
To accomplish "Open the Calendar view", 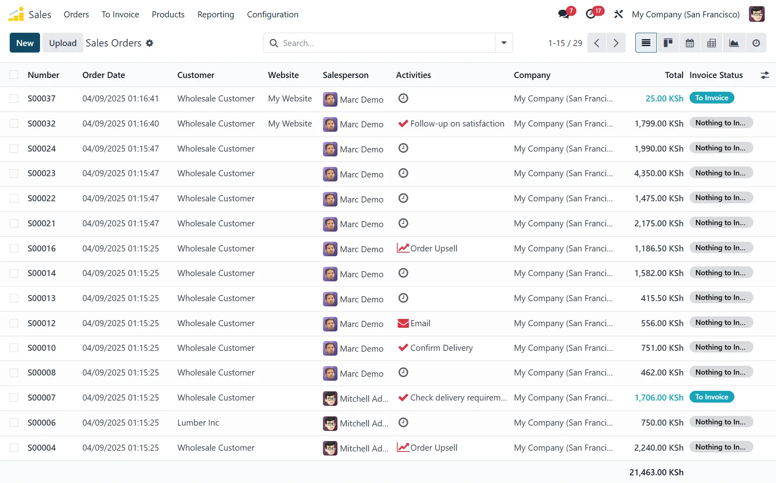I will [x=690, y=43].
